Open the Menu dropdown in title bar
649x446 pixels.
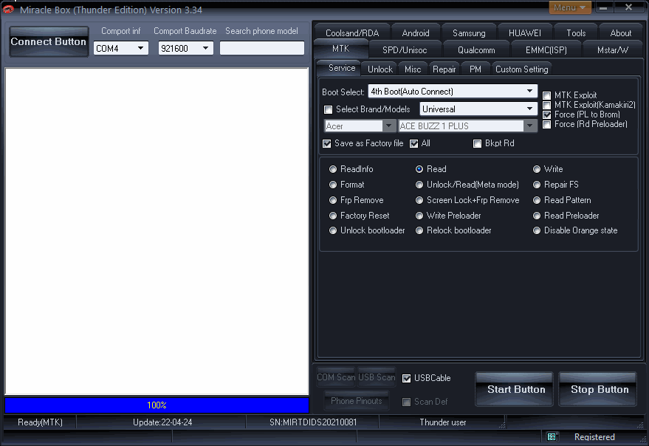tap(569, 7)
